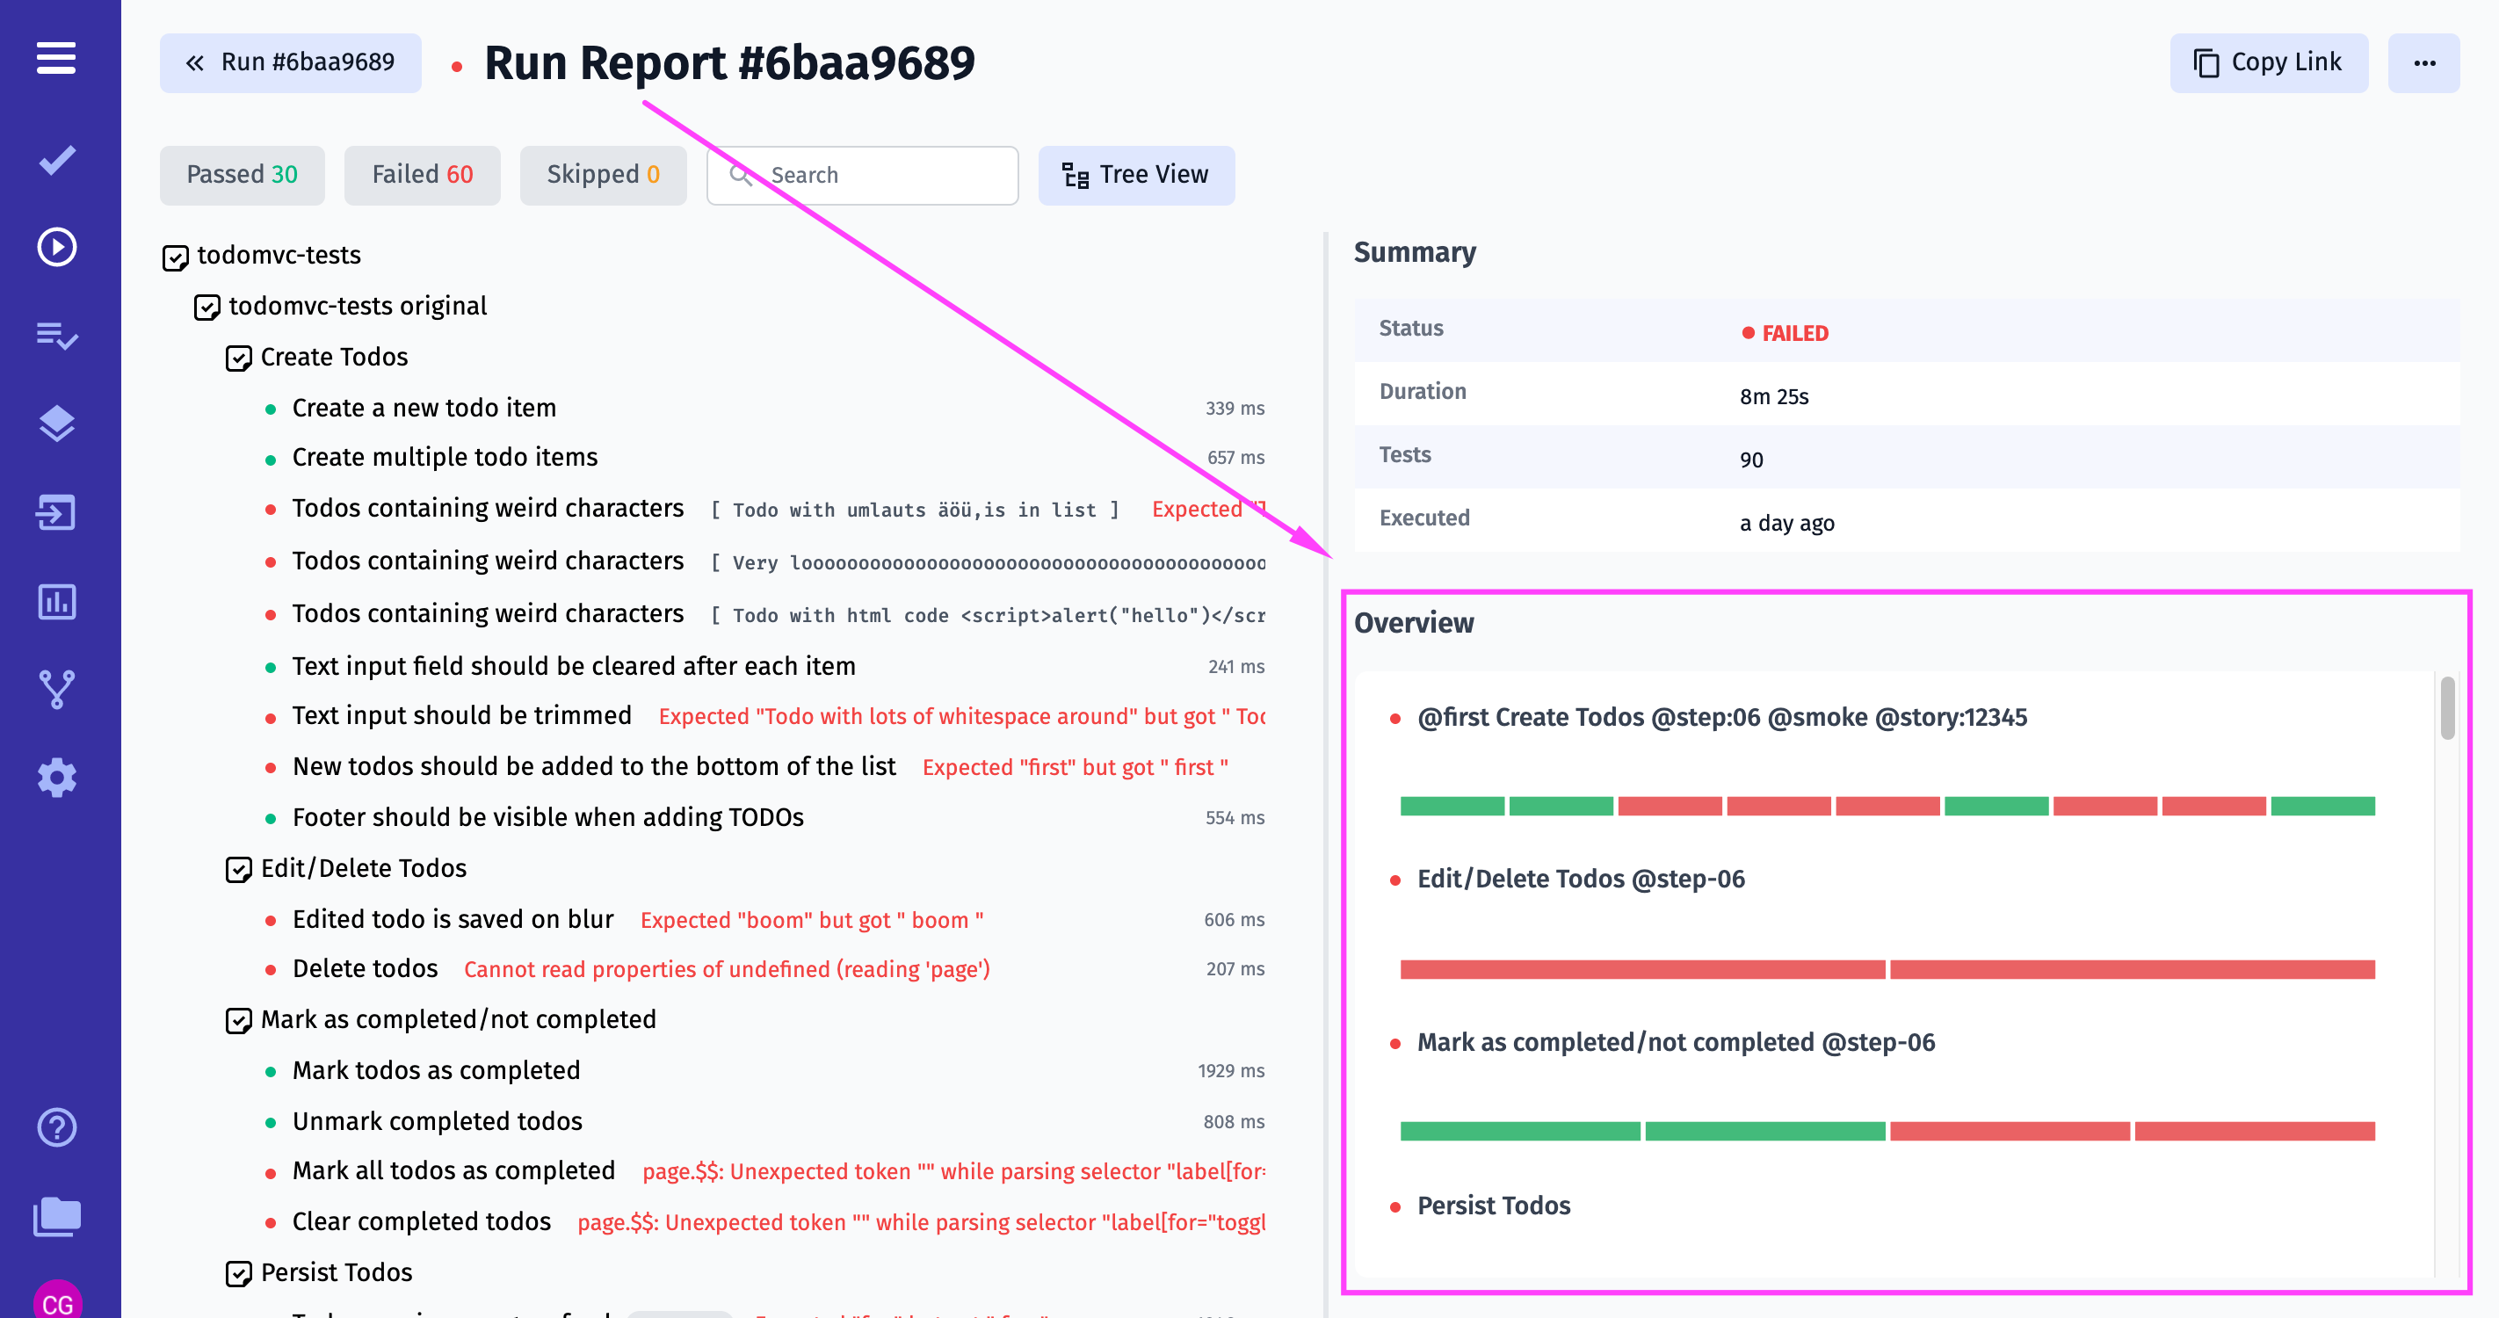Click the help question mark icon
2499x1318 pixels.
pos(56,1127)
